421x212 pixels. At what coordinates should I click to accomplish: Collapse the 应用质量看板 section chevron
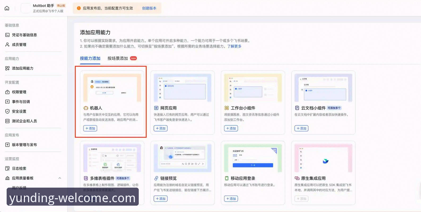tap(60, 178)
